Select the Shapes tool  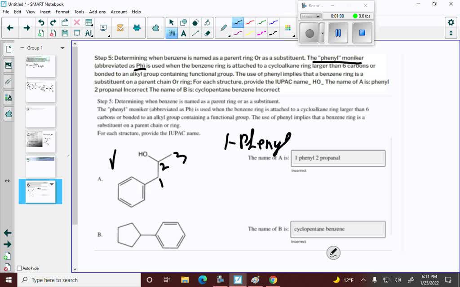tap(183, 22)
